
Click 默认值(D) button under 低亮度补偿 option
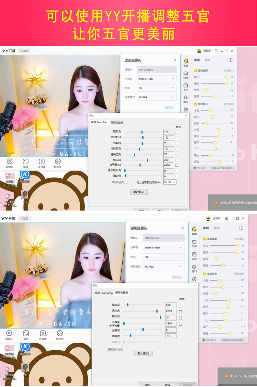coord(143,354)
